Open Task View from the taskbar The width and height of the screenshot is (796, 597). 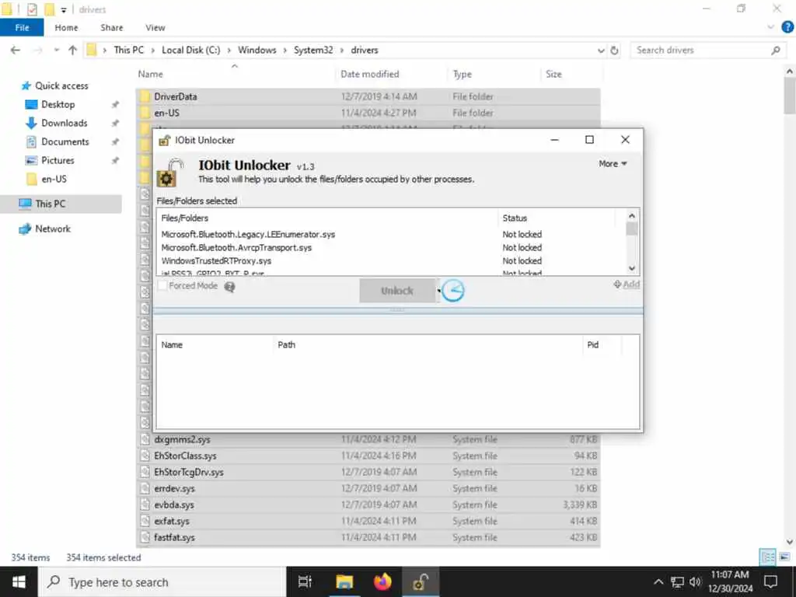click(305, 581)
